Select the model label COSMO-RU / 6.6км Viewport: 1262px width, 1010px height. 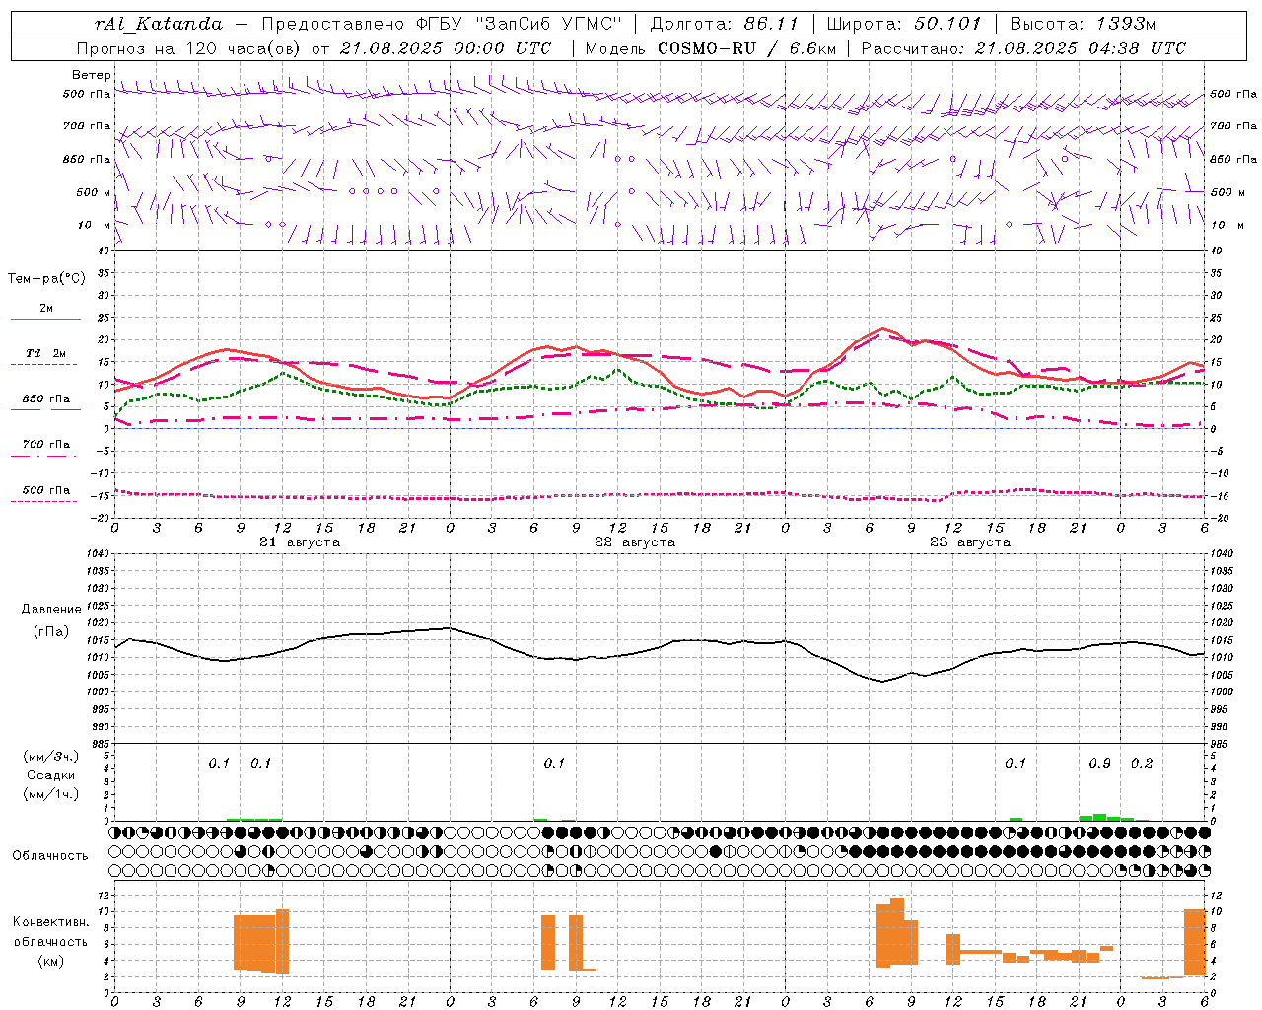(747, 48)
